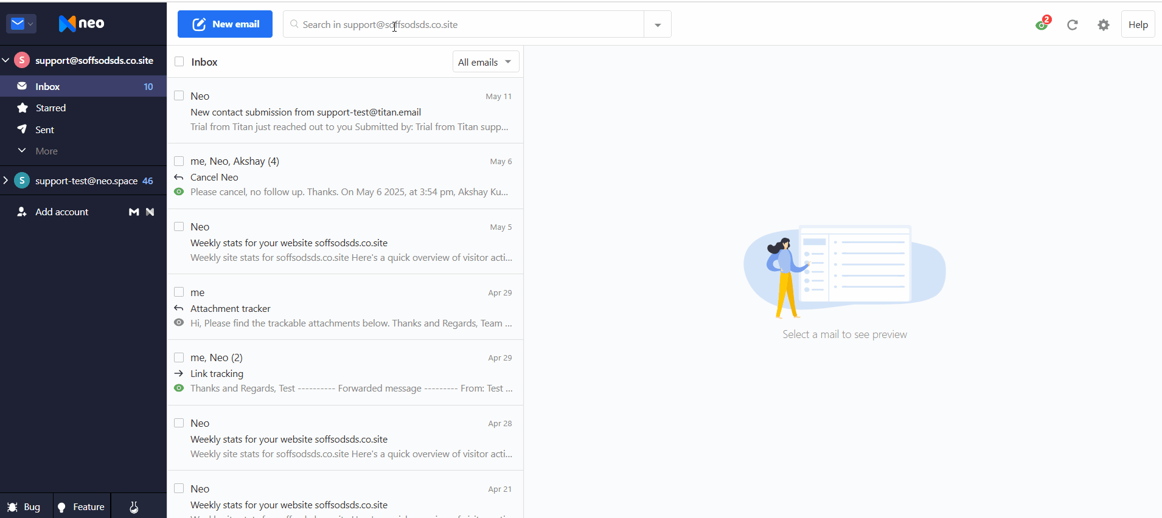Open the May 5 Weekly stats email
Viewport: 1162px width, 518px height.
(345, 242)
